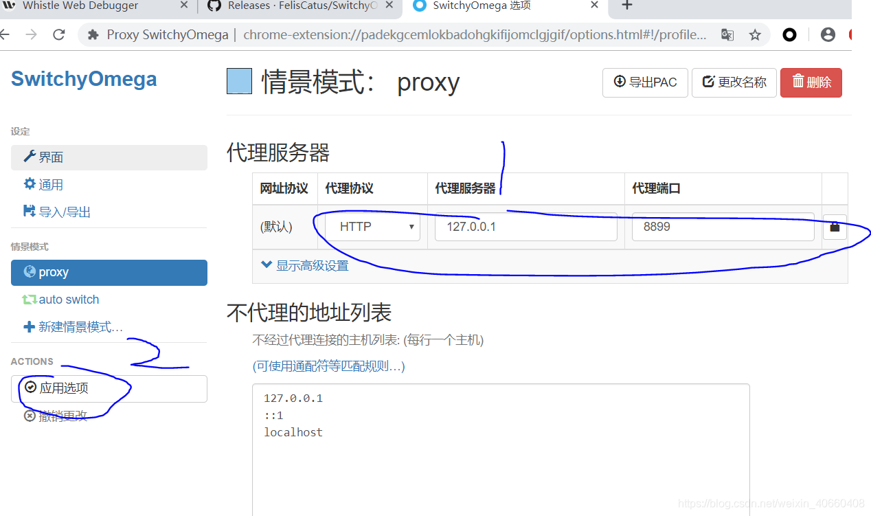The image size is (871, 516).
Task: Bookmark this page with the star icon
Action: coord(755,34)
